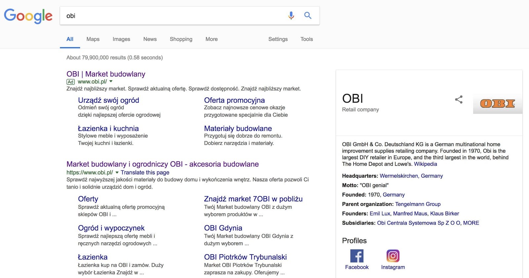529x278 pixels.
Task: Open search Tools
Action: 306,39
